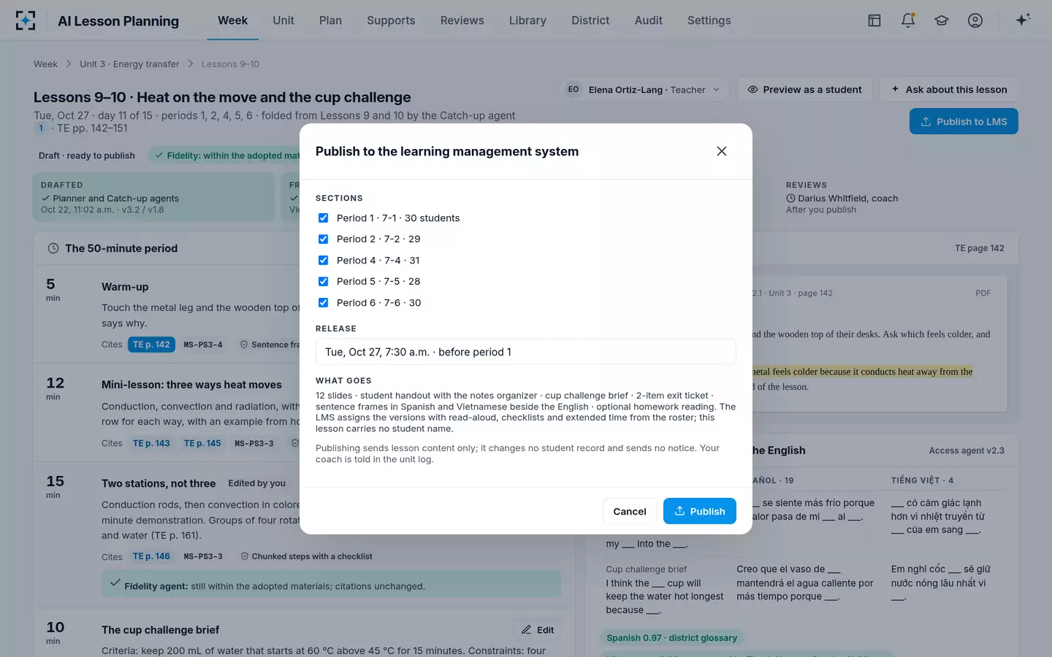Image resolution: width=1052 pixels, height=657 pixels.
Task: Close the Publish dialog with X
Action: (x=722, y=151)
